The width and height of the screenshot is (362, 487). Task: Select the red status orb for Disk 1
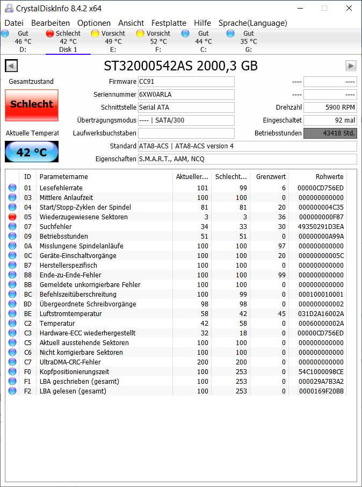point(50,33)
